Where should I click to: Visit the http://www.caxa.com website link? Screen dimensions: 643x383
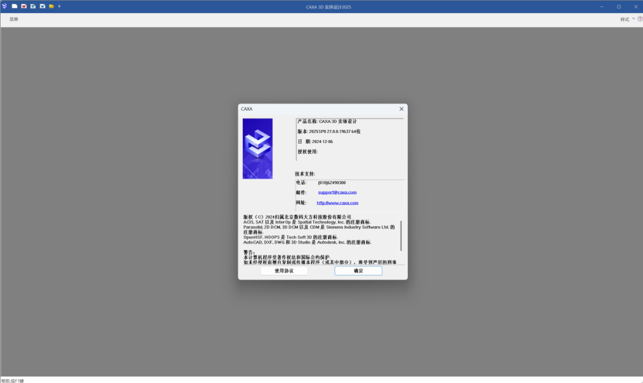tap(338, 203)
